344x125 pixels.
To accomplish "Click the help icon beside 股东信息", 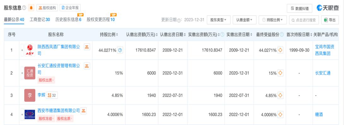I will pos(24,8).
